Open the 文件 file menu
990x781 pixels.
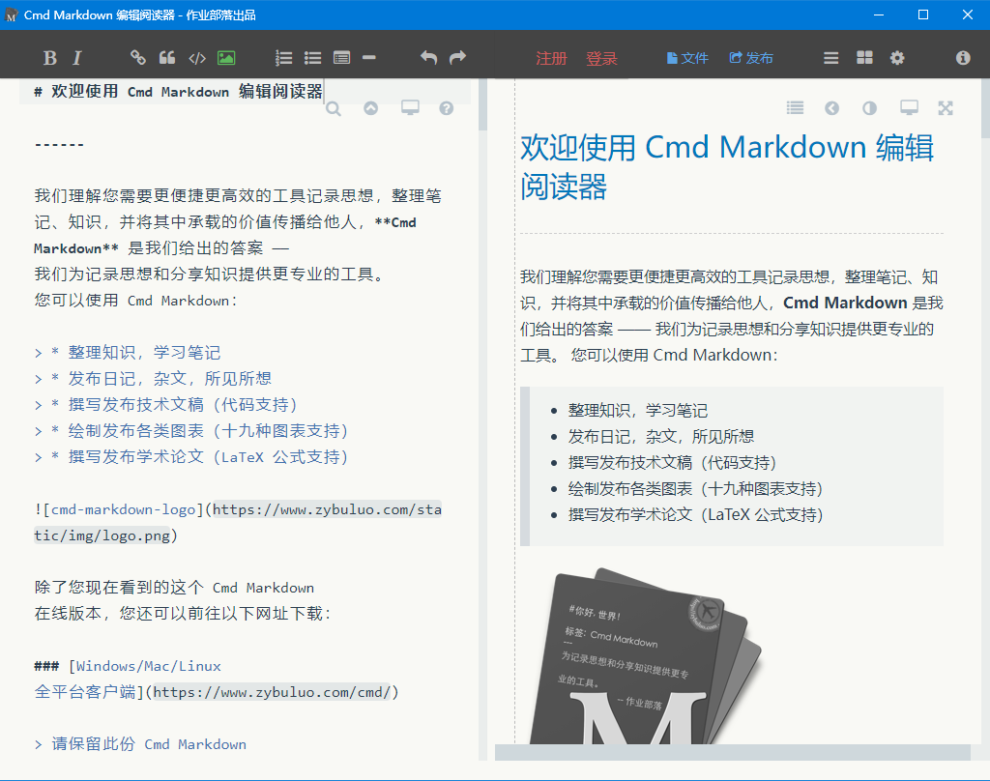pyautogui.click(x=687, y=58)
